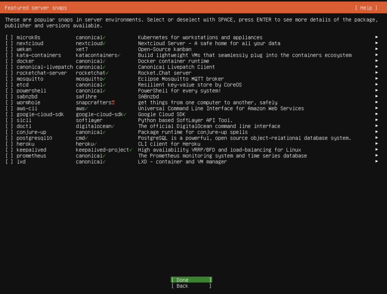Viewport: 387px width, 294px height.
Task: Click the green verified checkmark beside canonical for microk8s
Action: pos(104,37)
